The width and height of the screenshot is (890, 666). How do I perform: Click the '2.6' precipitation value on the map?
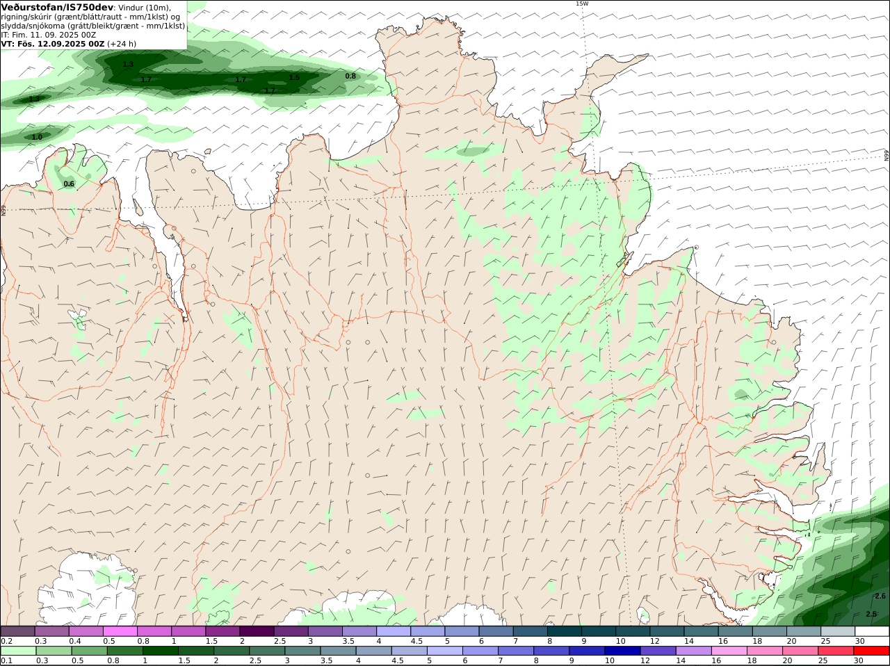[880, 596]
